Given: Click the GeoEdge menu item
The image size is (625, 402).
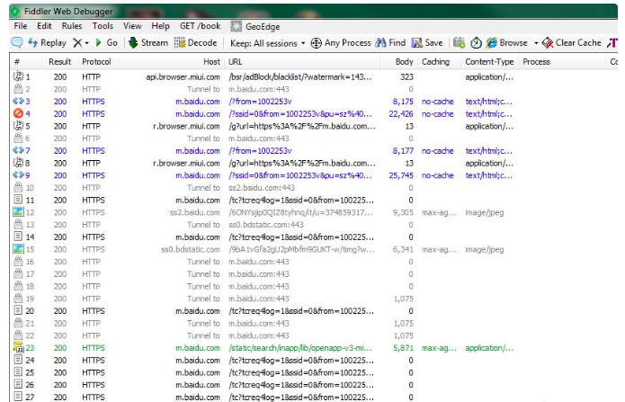Looking at the screenshot, I should point(255,26).
